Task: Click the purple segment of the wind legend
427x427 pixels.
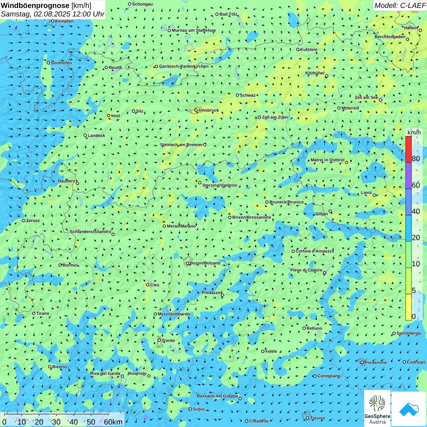Action: [x=408, y=176]
